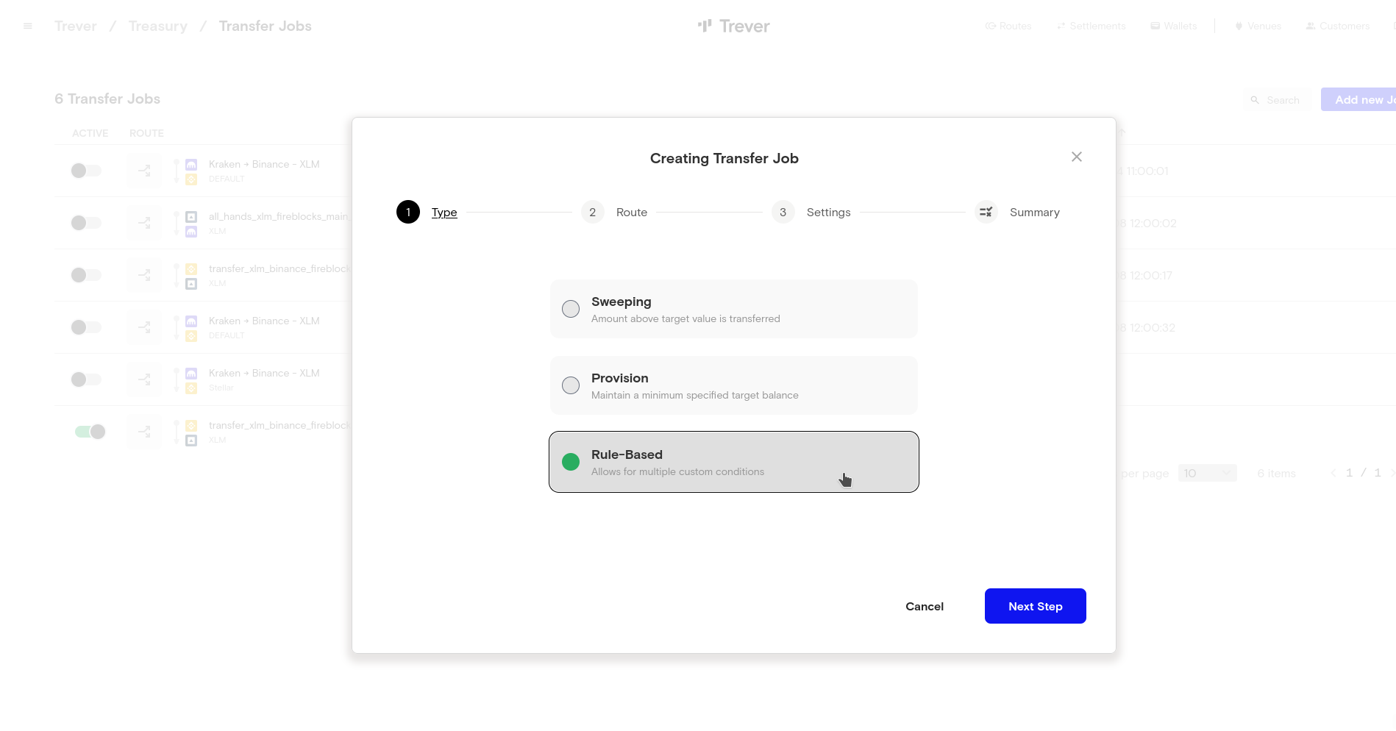Viewport: 1396px width, 731px height.
Task: Click step 1 Type circle
Action: (408, 212)
